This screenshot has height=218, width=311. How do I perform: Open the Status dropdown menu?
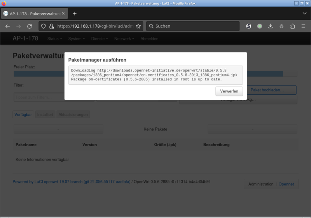click(54, 38)
